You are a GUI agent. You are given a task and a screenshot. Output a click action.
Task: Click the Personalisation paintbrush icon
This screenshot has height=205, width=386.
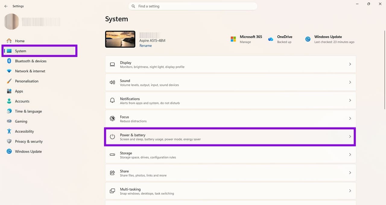pos(9,81)
